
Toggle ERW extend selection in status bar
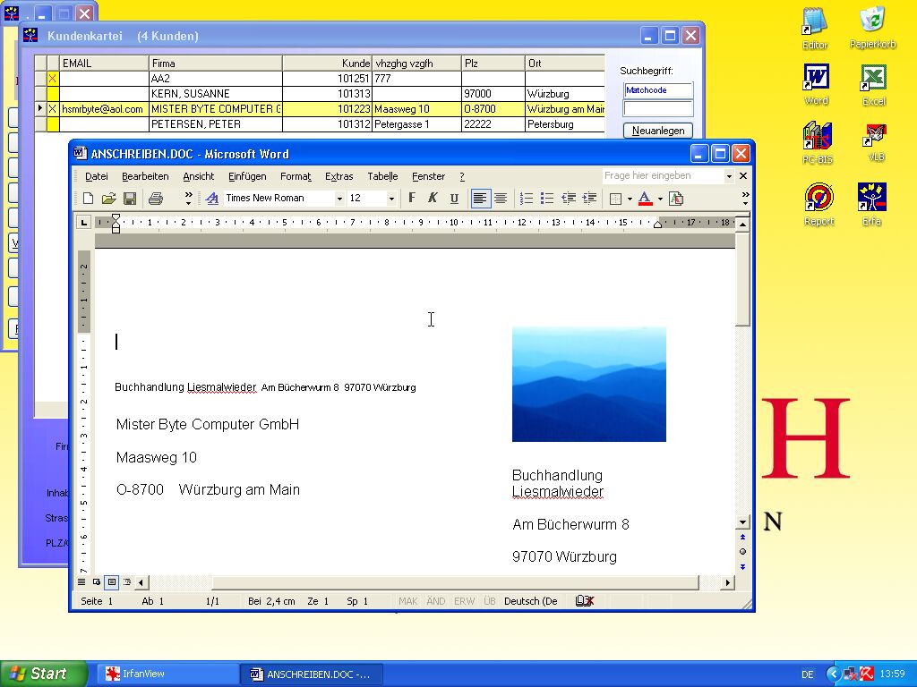tap(465, 601)
